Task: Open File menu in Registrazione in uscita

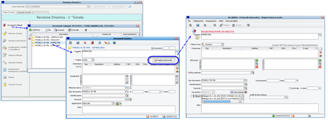Action: (x=189, y=21)
